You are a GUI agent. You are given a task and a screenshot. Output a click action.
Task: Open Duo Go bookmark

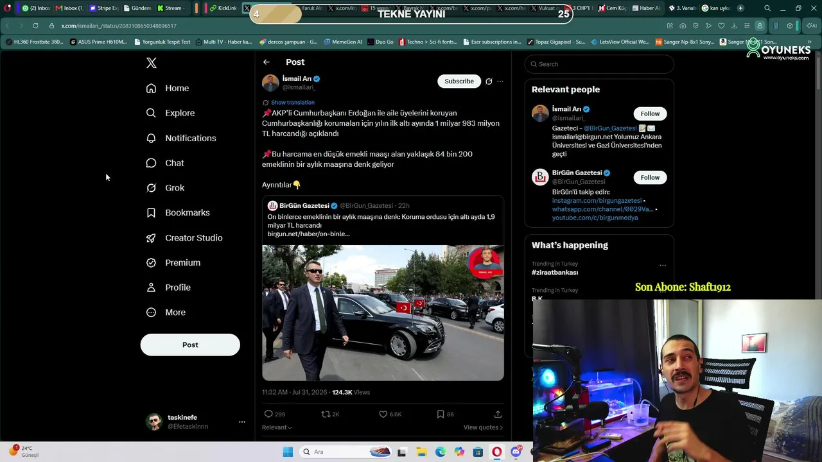point(381,42)
